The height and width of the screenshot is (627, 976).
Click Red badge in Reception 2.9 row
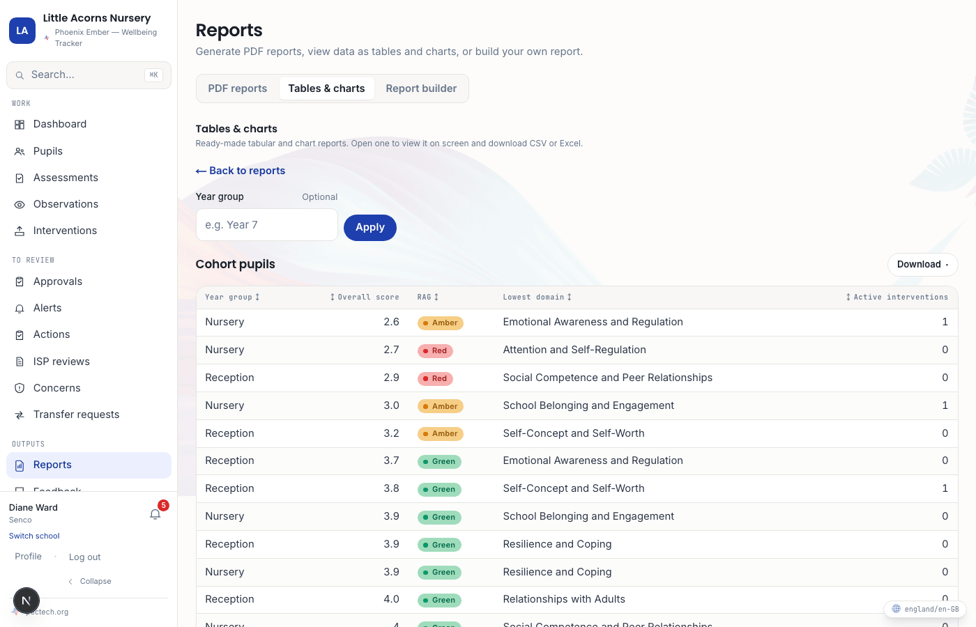point(435,379)
